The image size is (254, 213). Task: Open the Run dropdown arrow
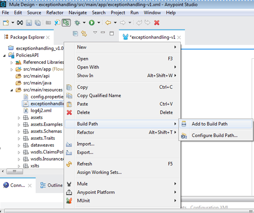(x=99, y=23)
